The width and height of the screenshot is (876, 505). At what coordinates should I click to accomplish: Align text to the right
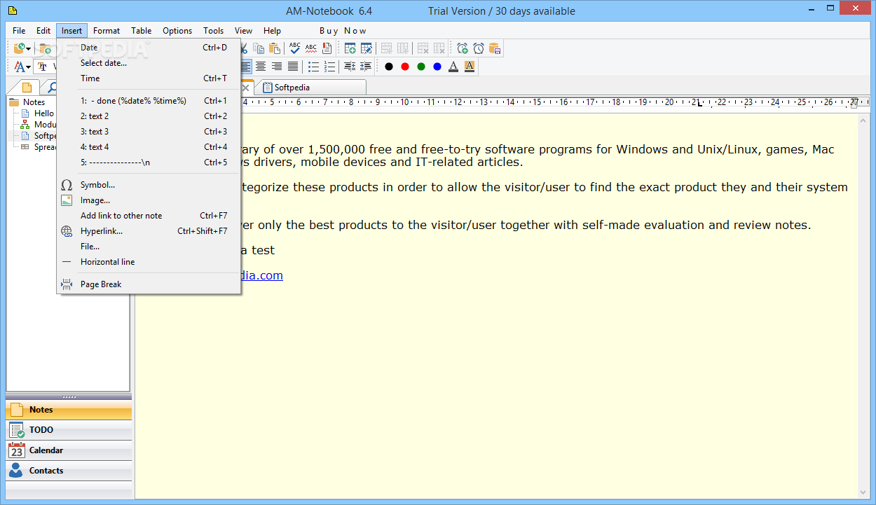[277, 67]
